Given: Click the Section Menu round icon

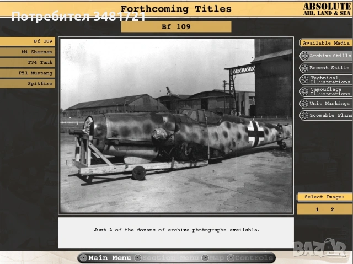Looking at the screenshot, I should 138,258.
